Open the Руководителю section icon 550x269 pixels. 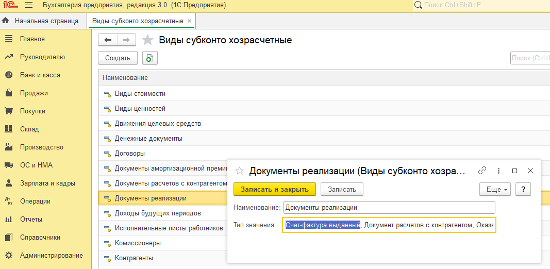pyautogui.click(x=9, y=57)
